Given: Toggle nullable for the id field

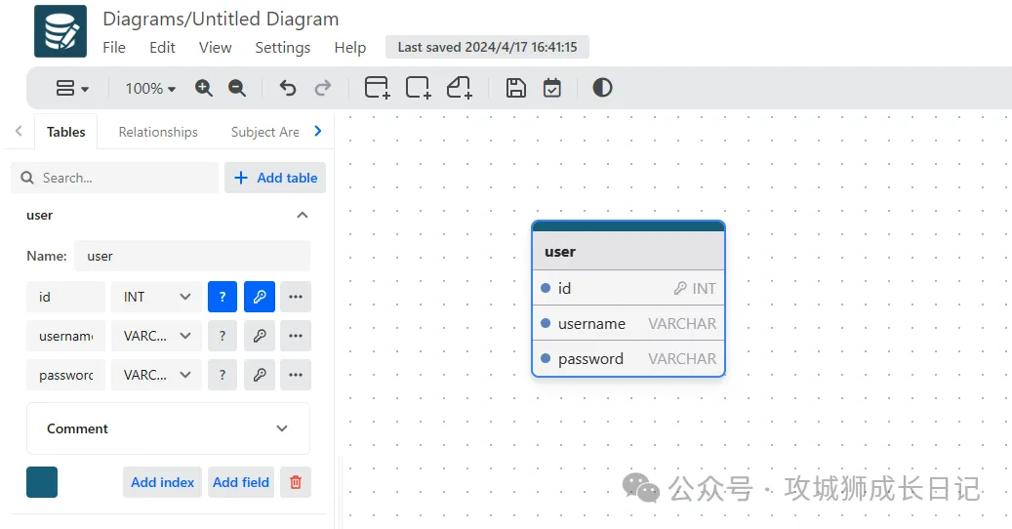Looking at the screenshot, I should (x=223, y=297).
